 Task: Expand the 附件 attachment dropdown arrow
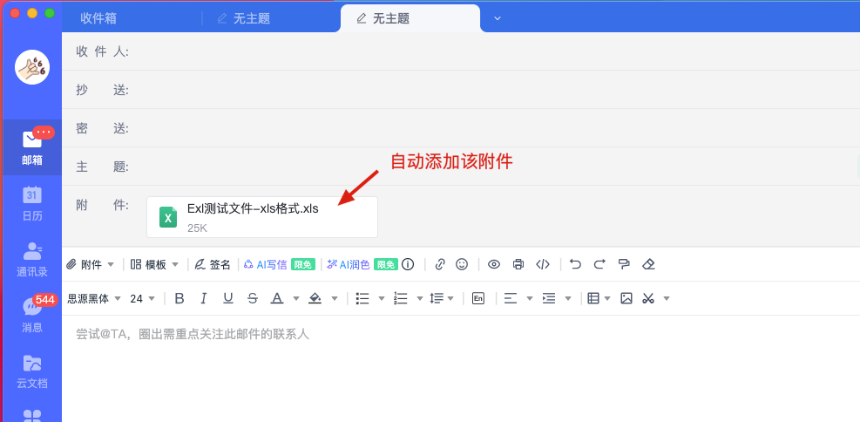point(111,264)
